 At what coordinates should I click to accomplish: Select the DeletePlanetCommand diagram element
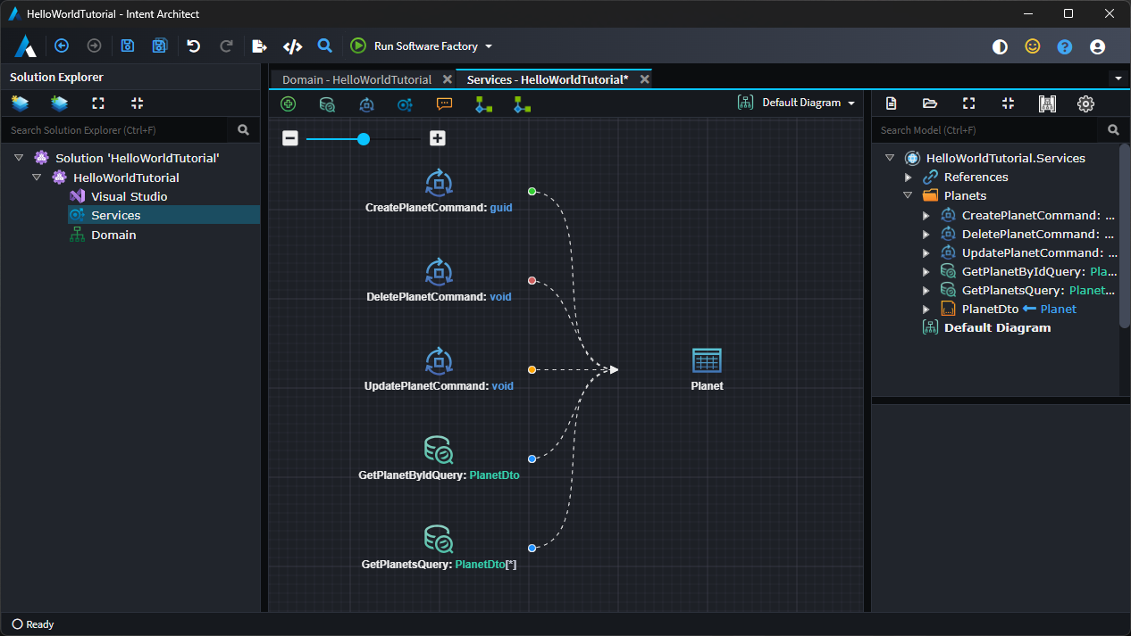coord(439,281)
